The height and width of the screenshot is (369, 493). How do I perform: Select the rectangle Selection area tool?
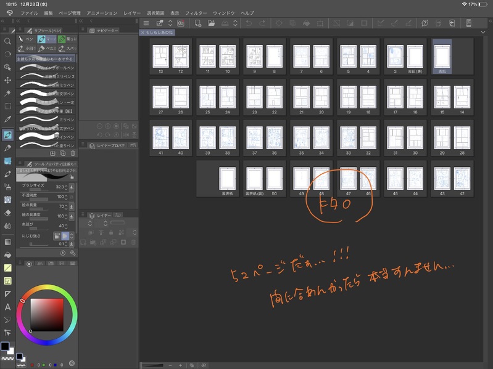point(7,106)
